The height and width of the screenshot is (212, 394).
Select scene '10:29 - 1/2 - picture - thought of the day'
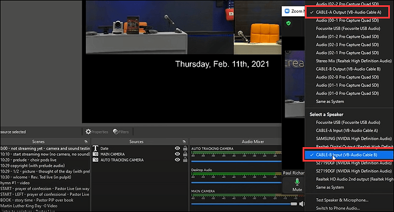coord(45,171)
